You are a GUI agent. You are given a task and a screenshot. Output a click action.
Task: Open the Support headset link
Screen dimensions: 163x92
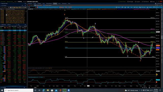click(138, 2)
